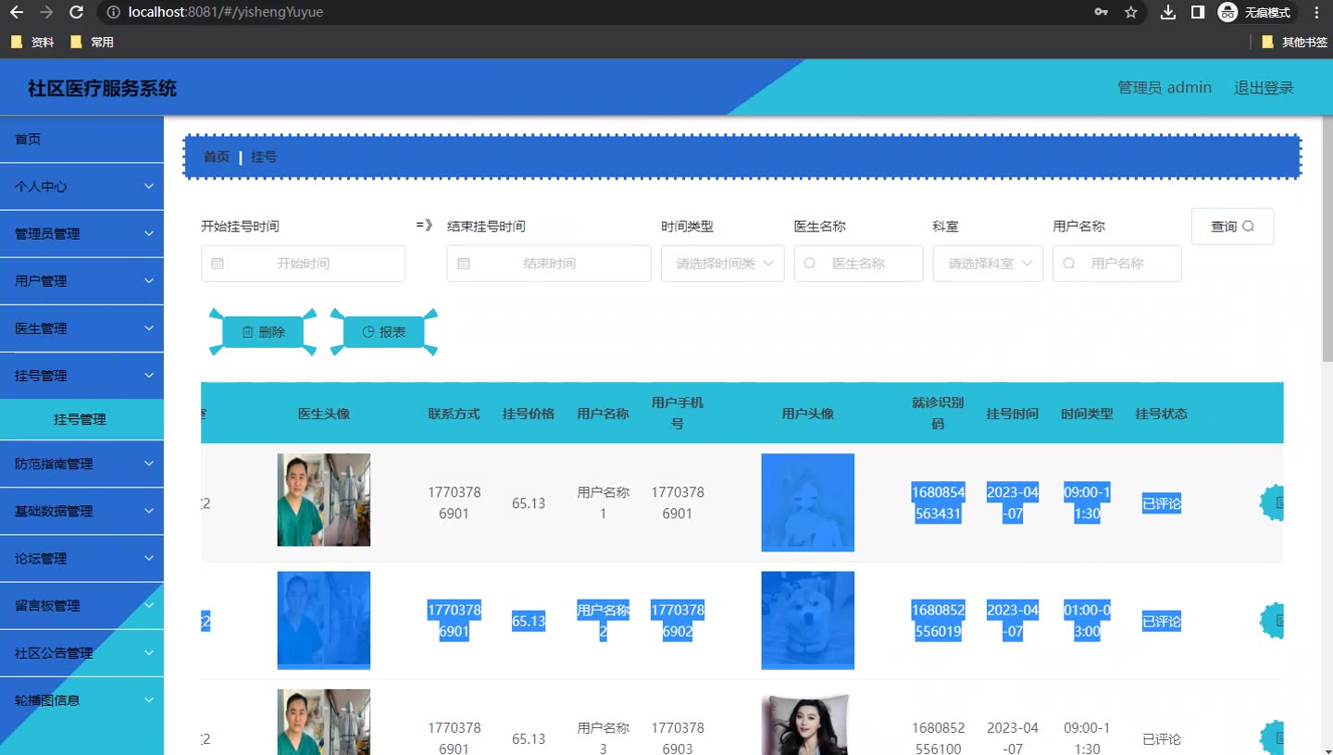The width and height of the screenshot is (1333, 755).
Task: Toggle the browser side panel icon
Action: 1197,13
